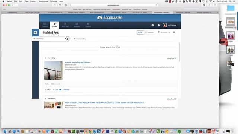Open the blue desktop folder
The height and width of the screenshot is (134, 238).
coord(231,8)
